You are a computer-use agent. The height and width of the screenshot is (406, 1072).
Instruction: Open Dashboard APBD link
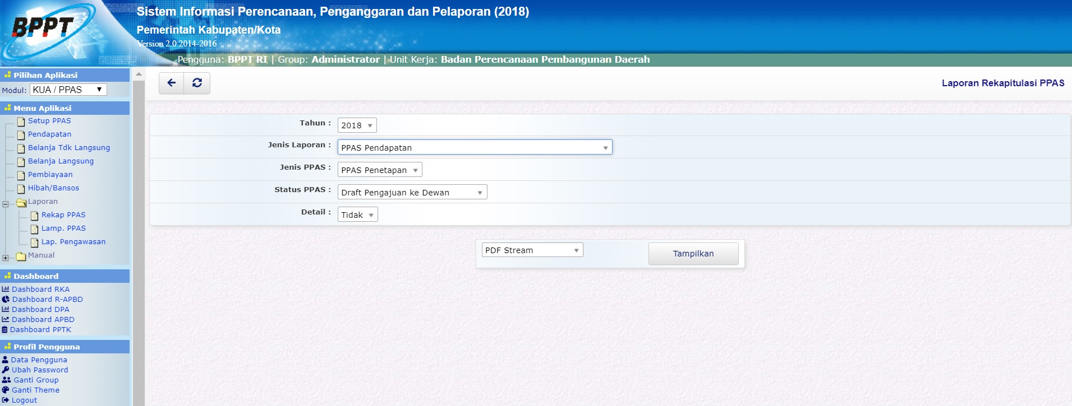click(x=43, y=319)
